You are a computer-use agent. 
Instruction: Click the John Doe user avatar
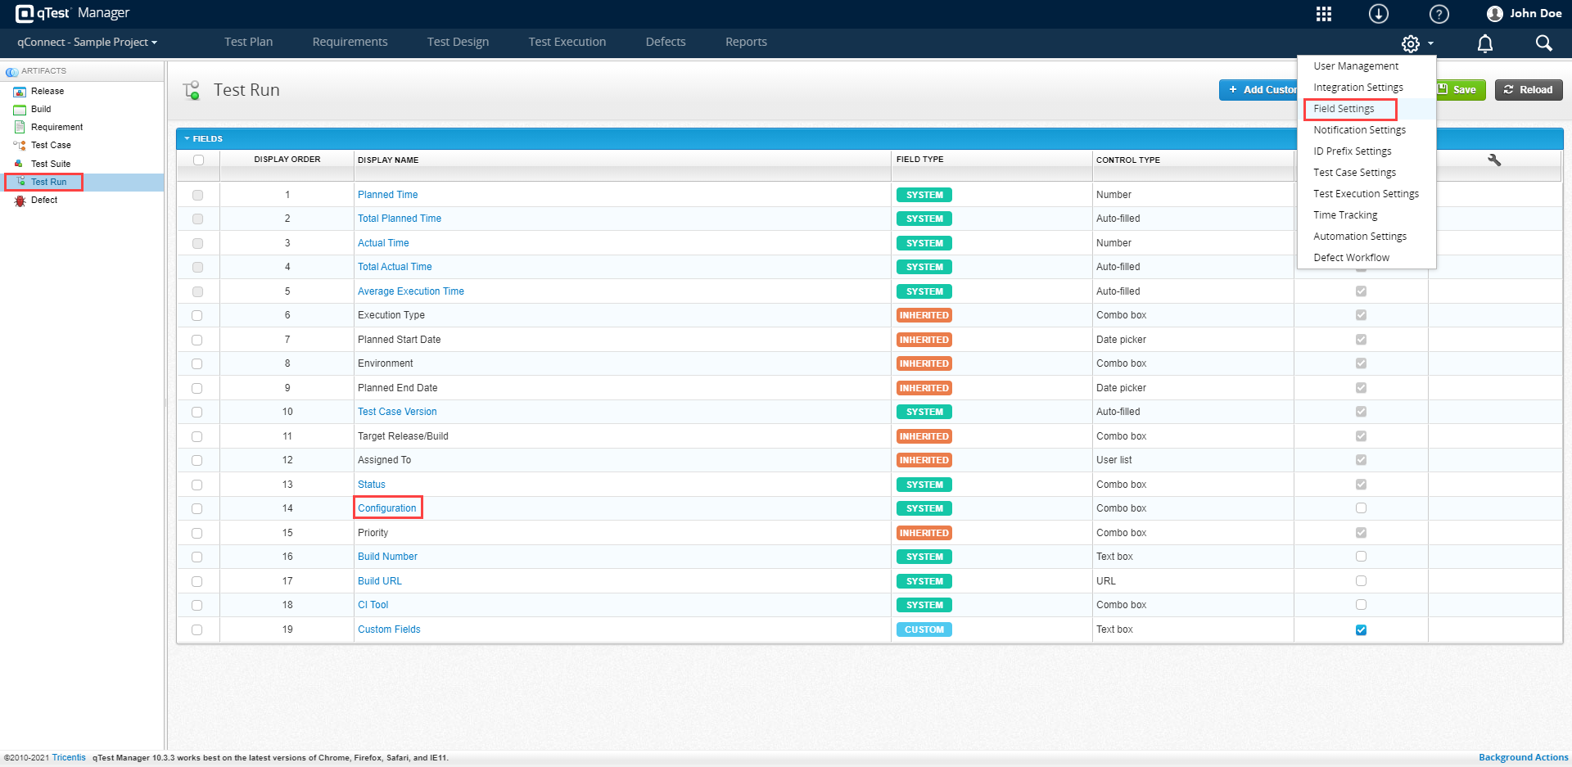1494,14
